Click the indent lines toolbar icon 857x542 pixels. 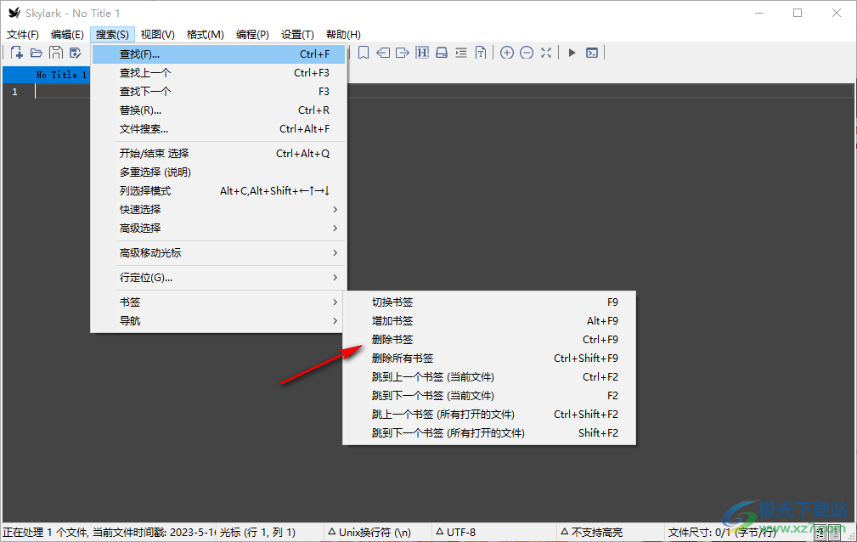tap(461, 53)
